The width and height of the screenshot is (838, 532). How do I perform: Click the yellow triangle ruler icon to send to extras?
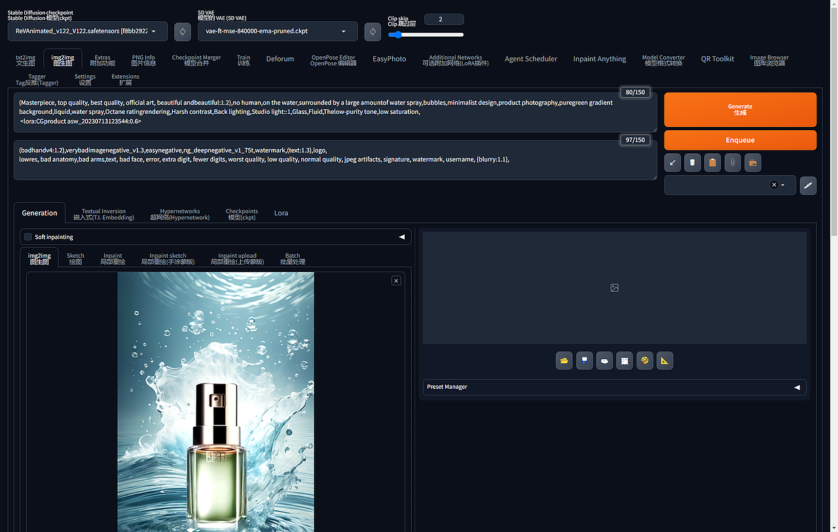665,361
